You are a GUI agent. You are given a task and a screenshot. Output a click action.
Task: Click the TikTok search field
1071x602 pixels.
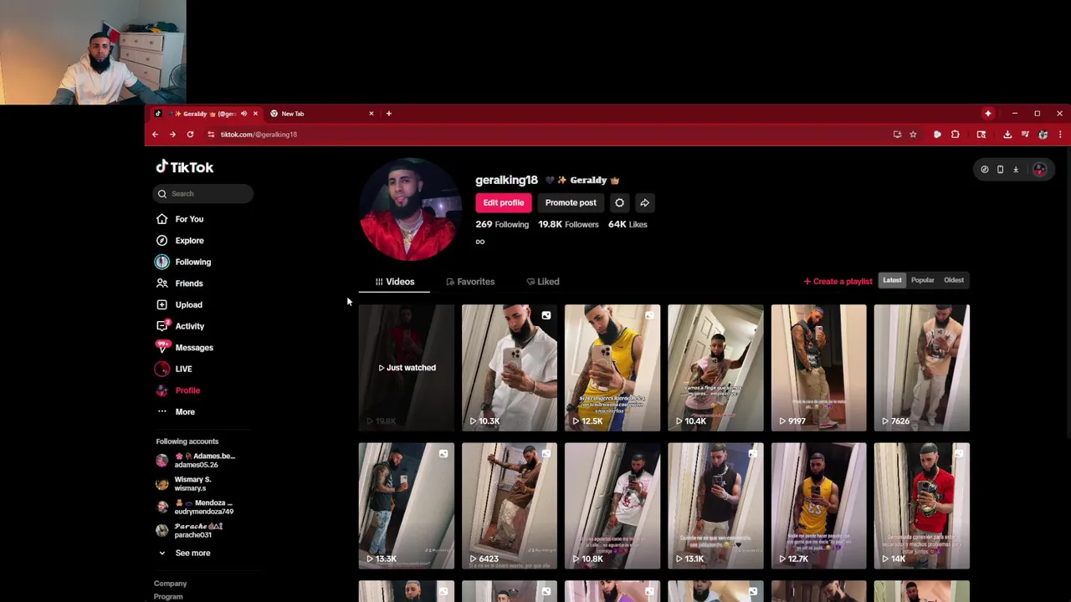(x=203, y=194)
